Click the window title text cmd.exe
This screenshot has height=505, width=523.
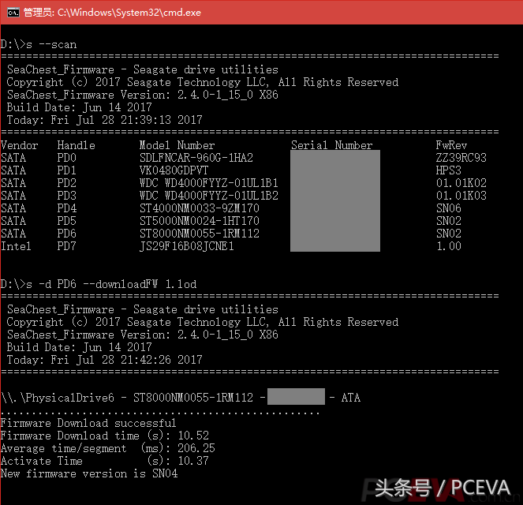[x=112, y=13]
